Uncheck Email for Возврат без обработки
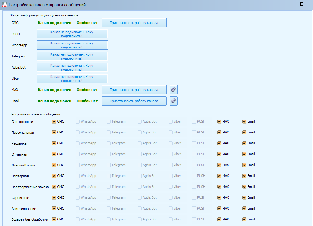 (244, 219)
